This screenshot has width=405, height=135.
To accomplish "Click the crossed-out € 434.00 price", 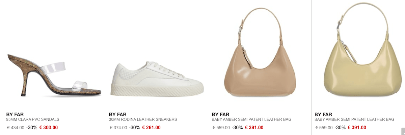I will pos(16,128).
